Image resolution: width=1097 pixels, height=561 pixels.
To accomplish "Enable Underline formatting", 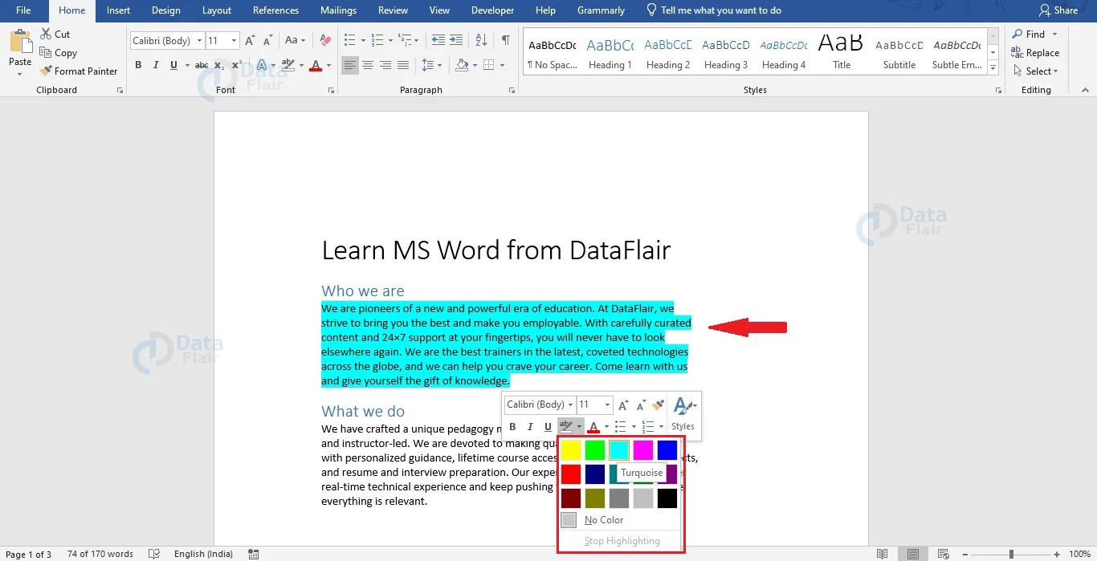I will 173,65.
